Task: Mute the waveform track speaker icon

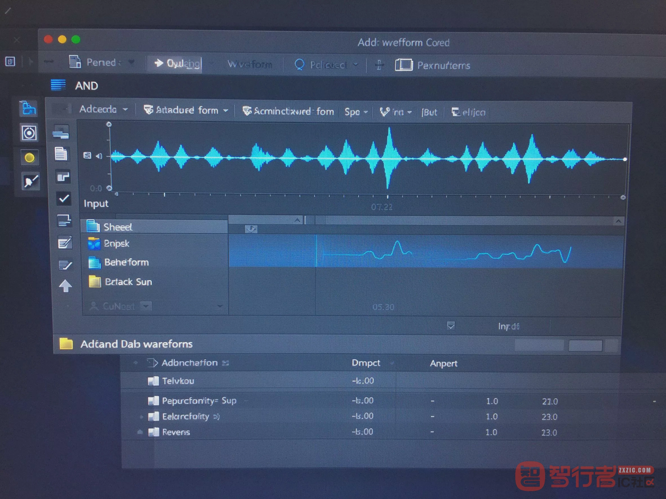Action: click(x=99, y=156)
